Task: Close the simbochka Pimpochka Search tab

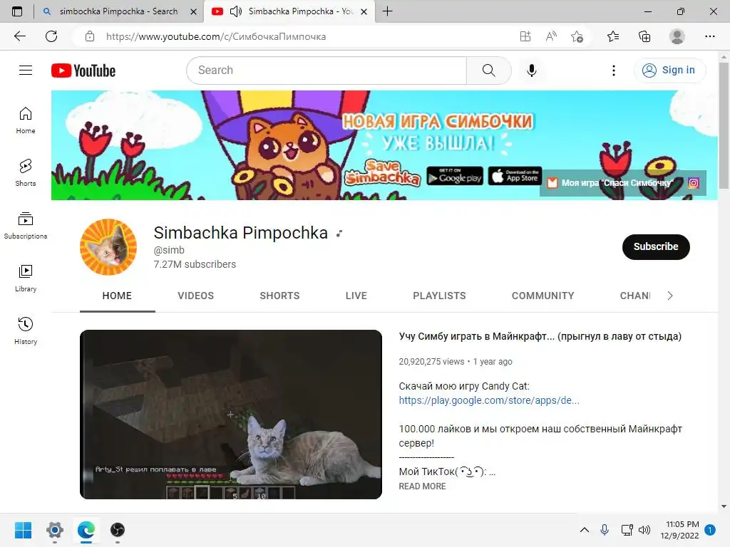Action: 194,11
